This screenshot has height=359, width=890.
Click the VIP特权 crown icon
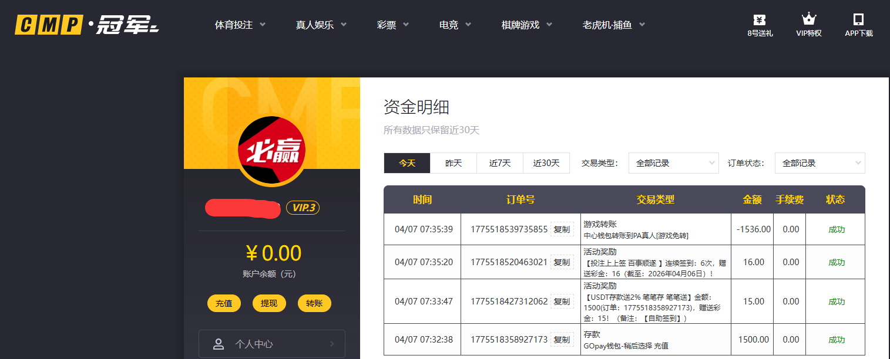808,23
